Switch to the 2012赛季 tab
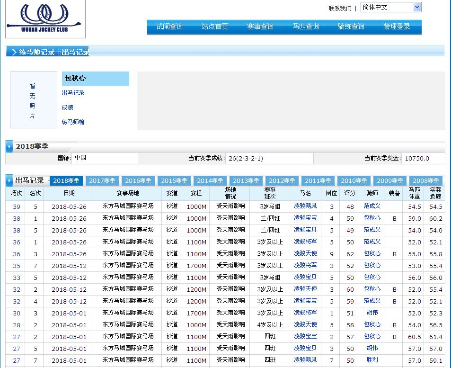Viewport: 451px width, 368px height. click(282, 181)
